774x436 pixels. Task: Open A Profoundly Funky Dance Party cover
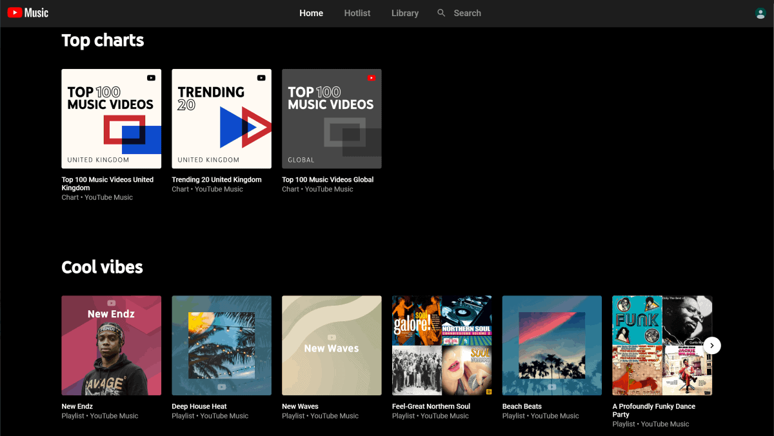pos(662,345)
